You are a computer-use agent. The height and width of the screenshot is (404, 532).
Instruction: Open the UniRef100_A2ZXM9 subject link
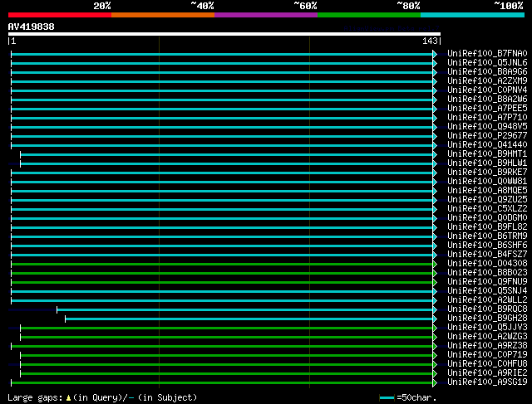[x=487, y=81]
